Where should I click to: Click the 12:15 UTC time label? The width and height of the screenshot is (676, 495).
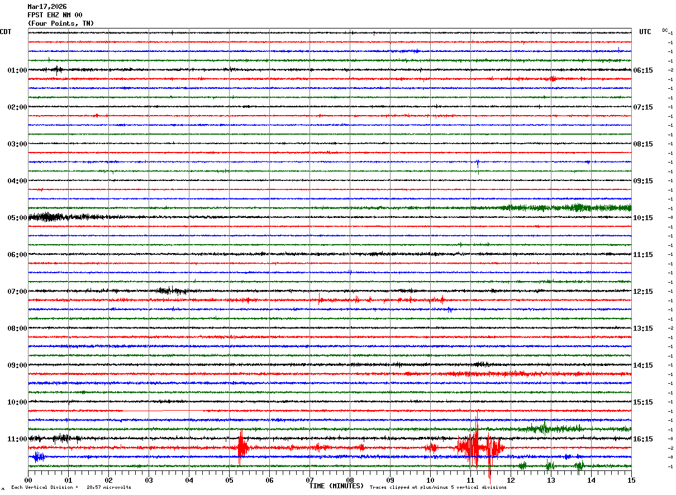(643, 292)
